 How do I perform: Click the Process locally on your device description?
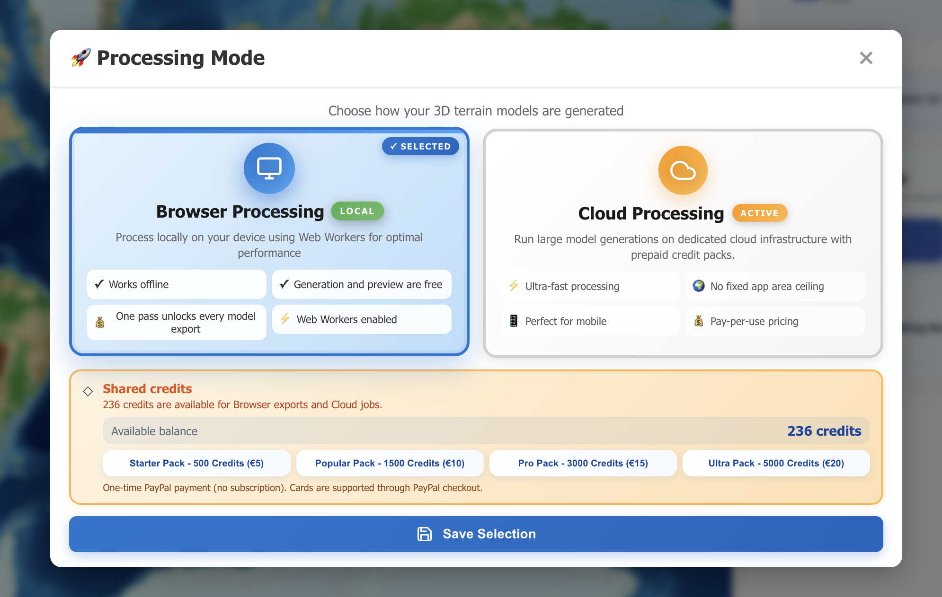tap(269, 245)
